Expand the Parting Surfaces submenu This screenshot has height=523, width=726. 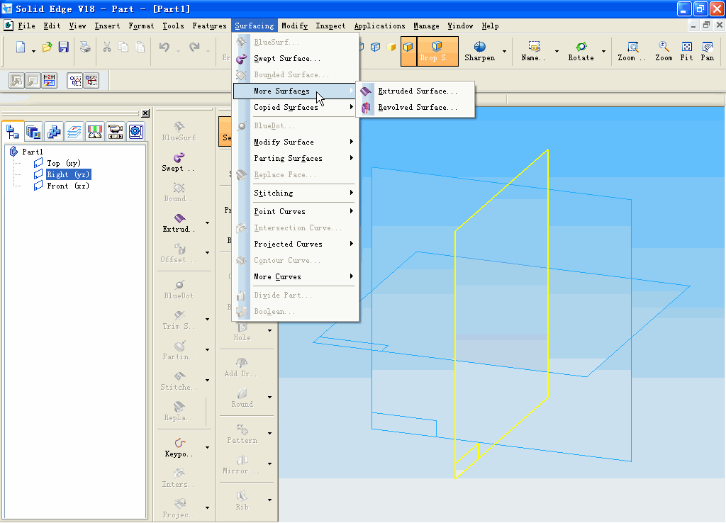point(296,158)
